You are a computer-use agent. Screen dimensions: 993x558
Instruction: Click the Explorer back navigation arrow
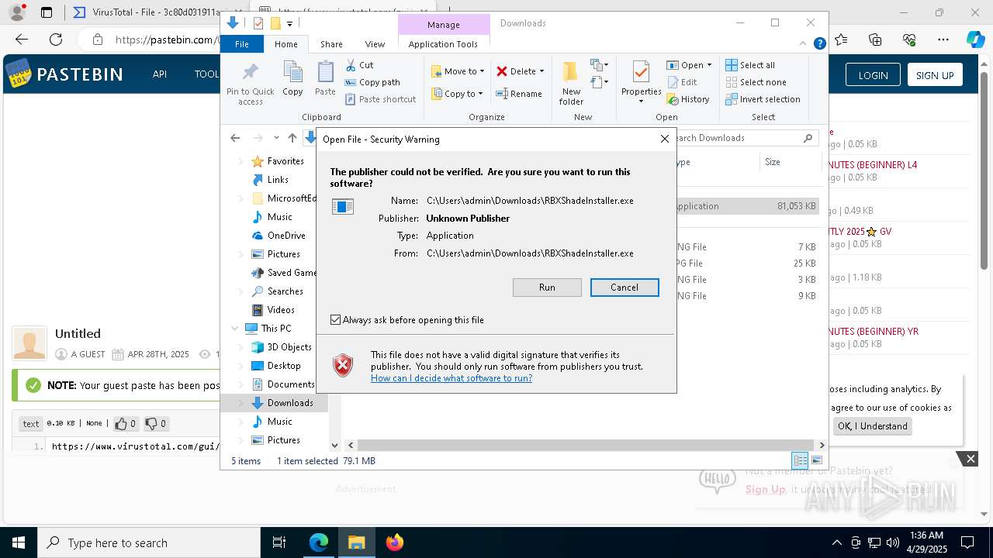click(x=235, y=138)
